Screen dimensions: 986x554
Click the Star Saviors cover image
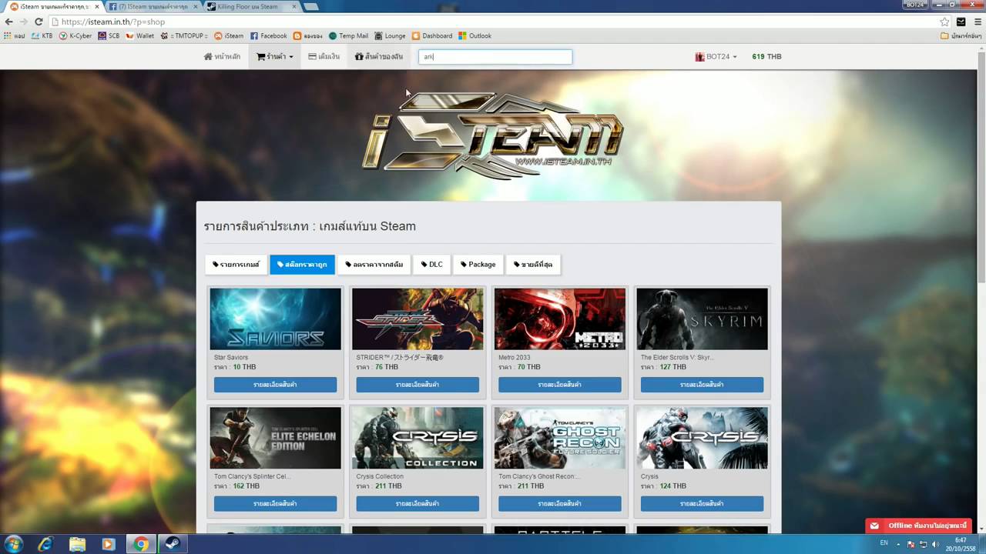pos(276,319)
